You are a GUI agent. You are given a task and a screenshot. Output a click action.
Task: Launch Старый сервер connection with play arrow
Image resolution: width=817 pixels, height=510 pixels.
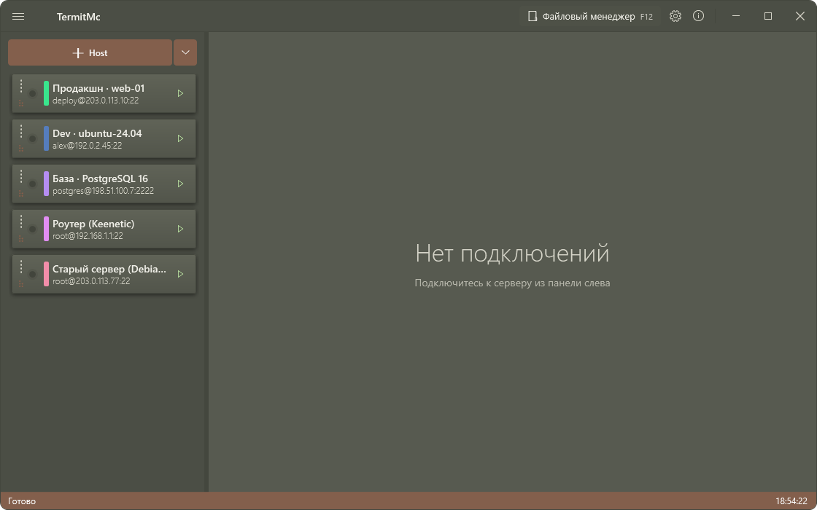tap(180, 274)
